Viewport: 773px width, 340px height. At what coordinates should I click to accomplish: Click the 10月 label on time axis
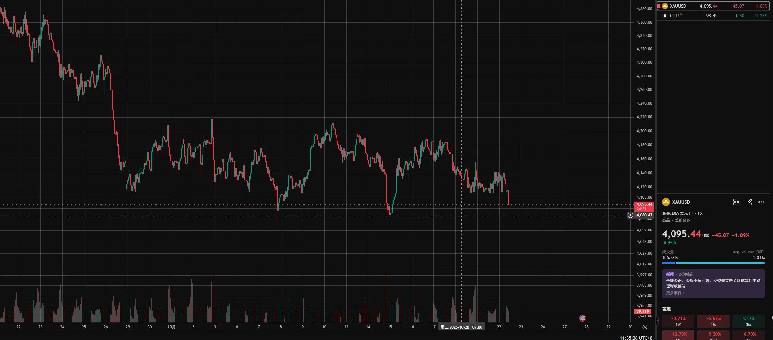tap(172, 327)
